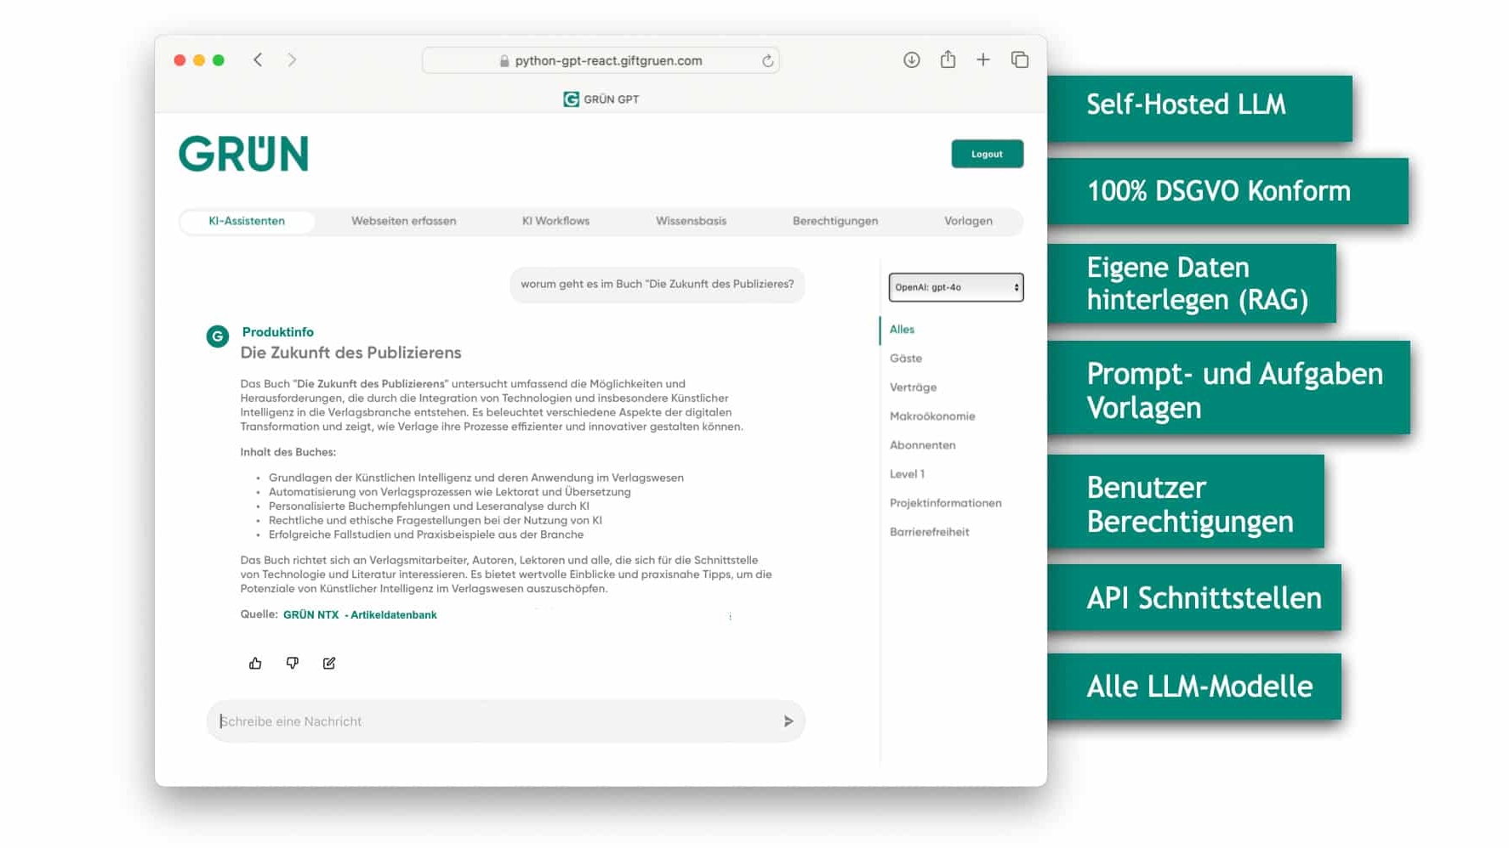
Task: Open the Vorlagen tab
Action: pos(968,221)
